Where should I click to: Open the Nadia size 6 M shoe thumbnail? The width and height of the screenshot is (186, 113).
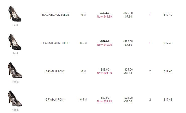[x=15, y=71]
